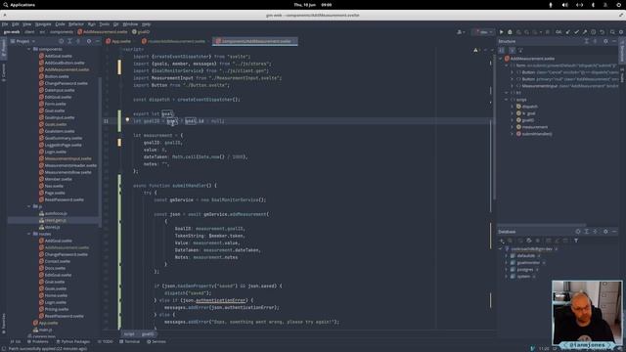The height and width of the screenshot is (352, 626).
Task: Collapse the routes folder in Project tree
Action: point(29,234)
